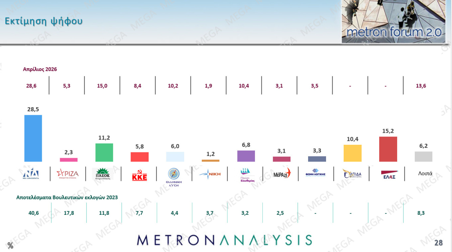Image resolution: width=452 pixels, height=252 pixels.
Task: Click the METRON ANALYSIS logo
Action: coord(224,240)
